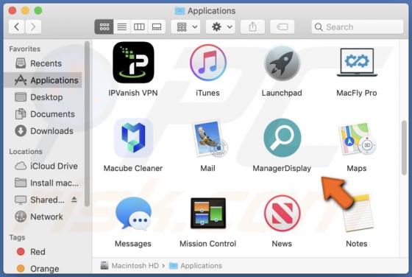Open Applications in the sidebar

43,80
